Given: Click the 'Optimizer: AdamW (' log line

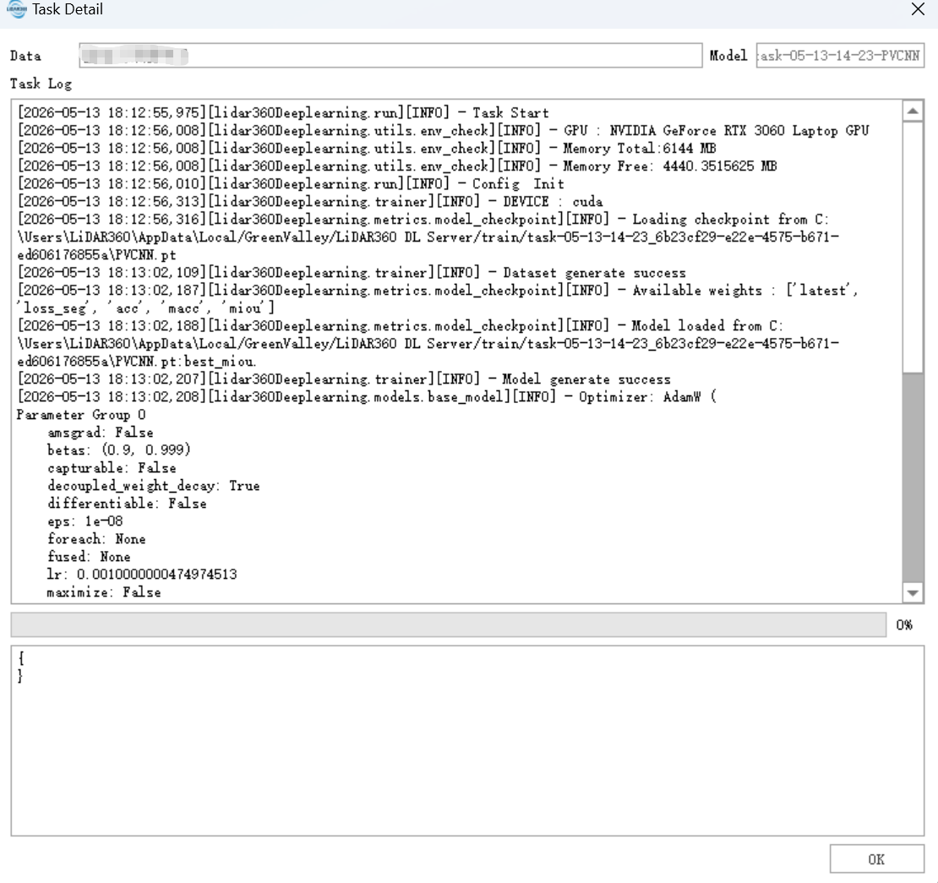Looking at the screenshot, I should (x=367, y=397).
